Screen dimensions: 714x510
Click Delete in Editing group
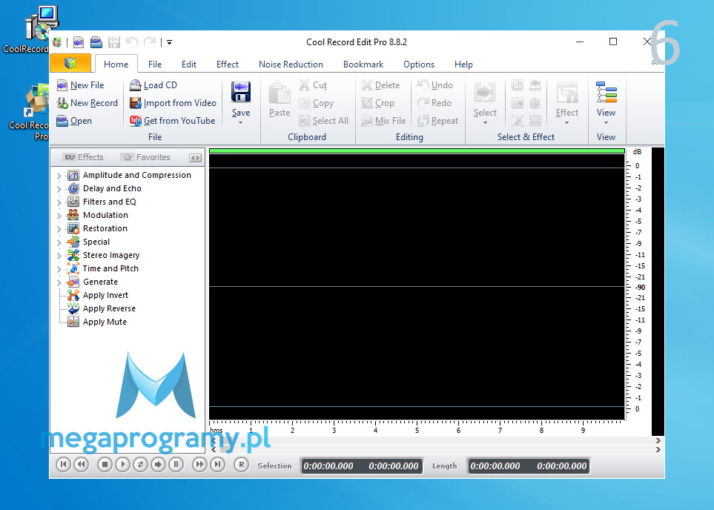click(x=380, y=85)
